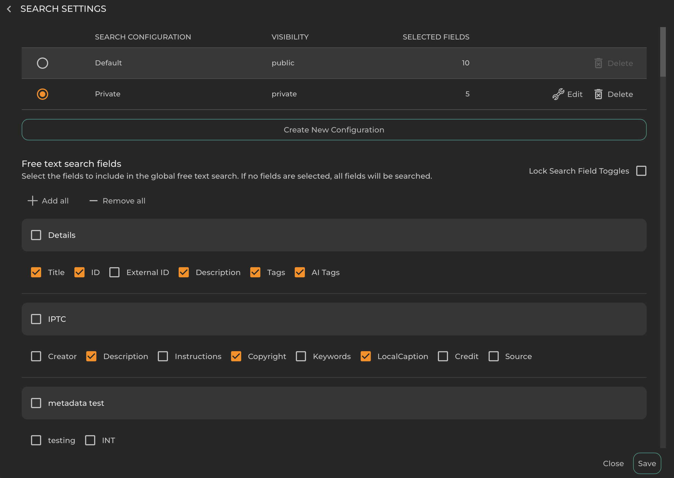
Task: Click the trash Delete icon on the Default row
Action: coord(598,63)
